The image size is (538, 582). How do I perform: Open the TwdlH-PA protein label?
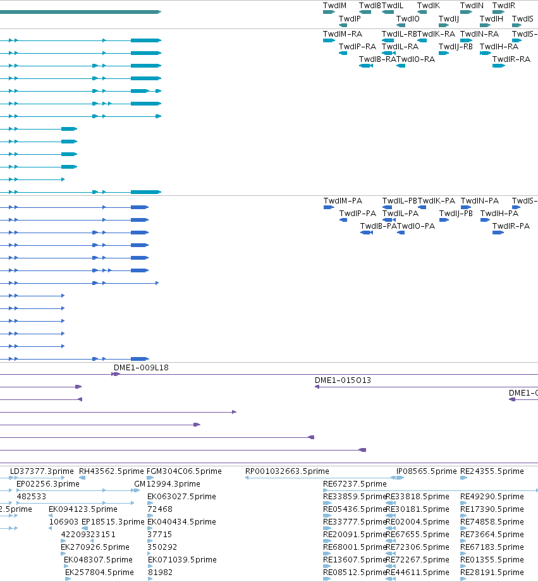(499, 214)
